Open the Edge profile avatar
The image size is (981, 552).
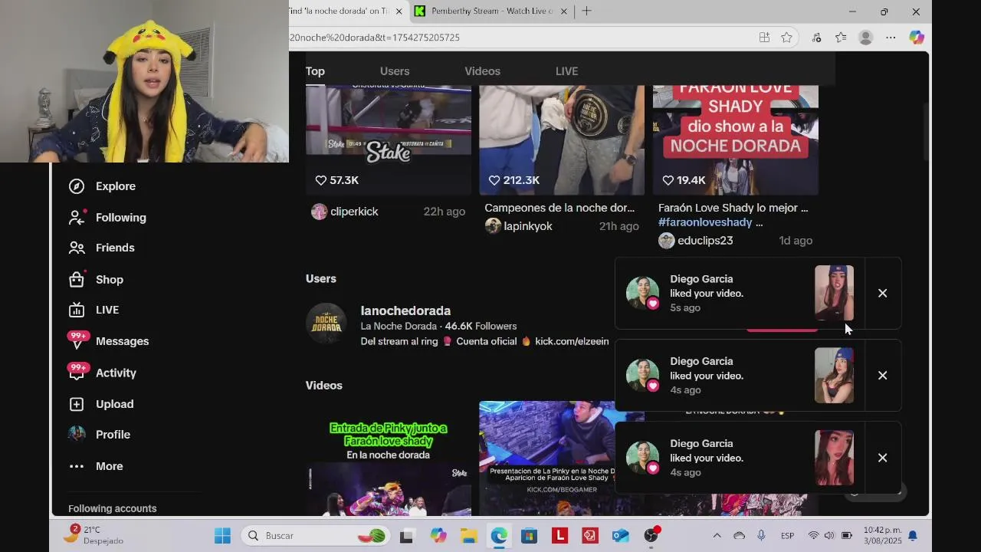pos(866,37)
